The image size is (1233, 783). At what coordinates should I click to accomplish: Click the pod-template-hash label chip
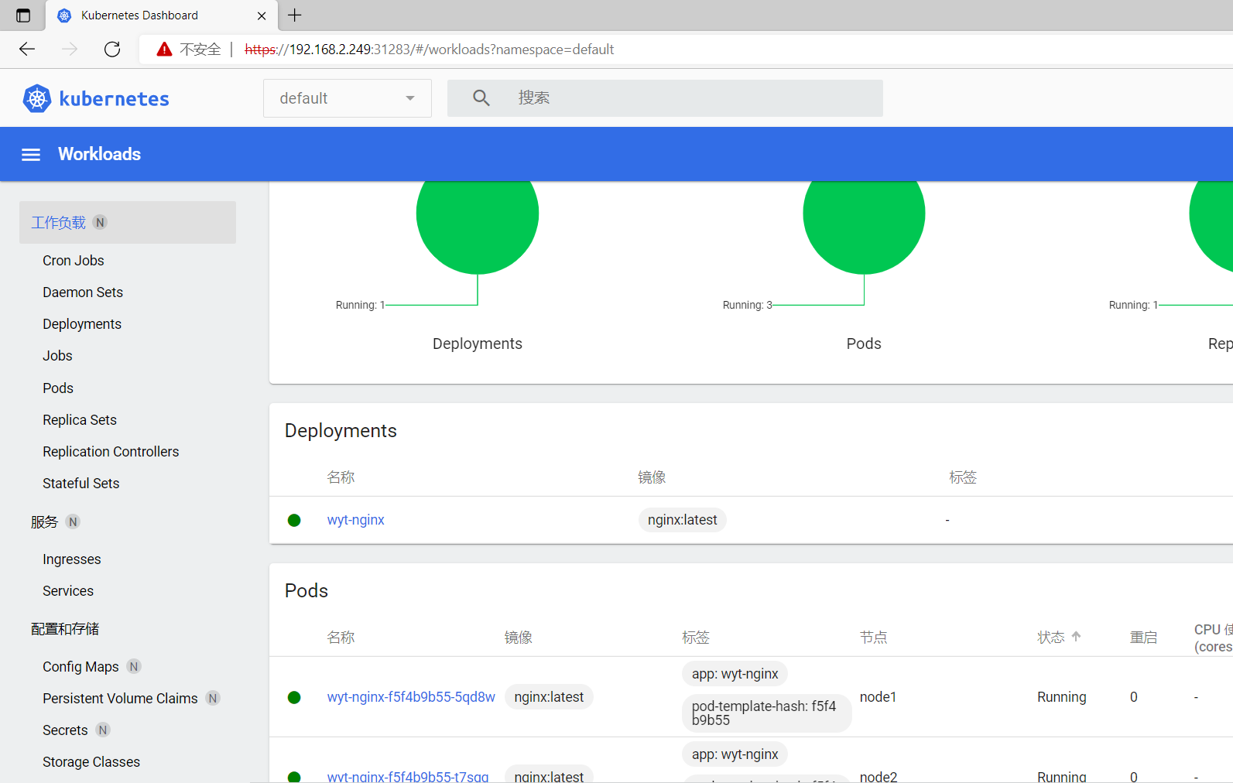click(766, 713)
